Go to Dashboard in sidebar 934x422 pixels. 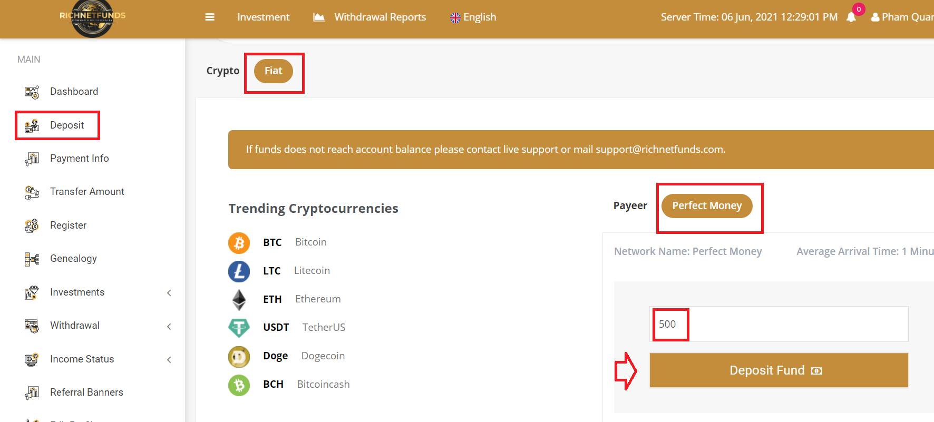click(74, 92)
